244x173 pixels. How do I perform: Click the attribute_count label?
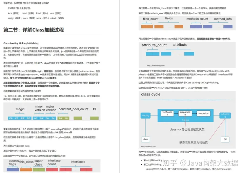coord(154,45)
